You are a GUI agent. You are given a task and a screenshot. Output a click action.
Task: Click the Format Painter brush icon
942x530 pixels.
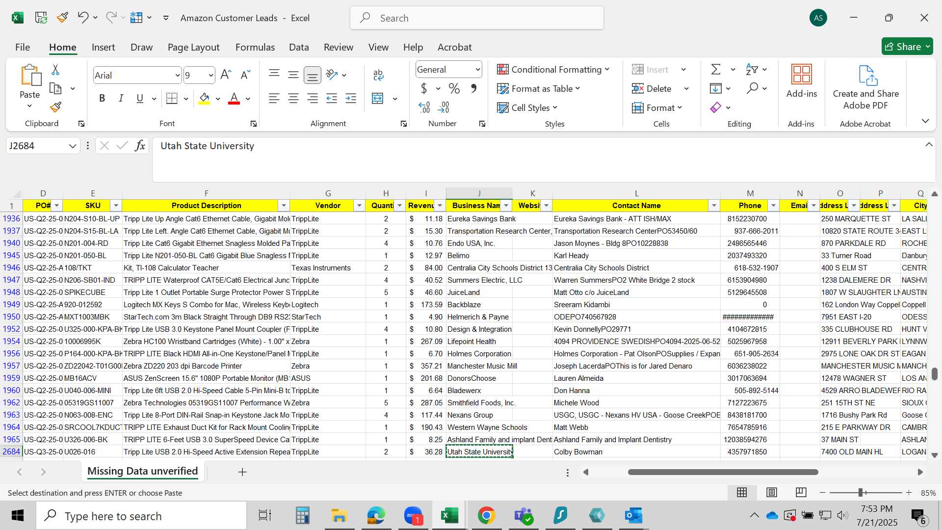[55, 107]
